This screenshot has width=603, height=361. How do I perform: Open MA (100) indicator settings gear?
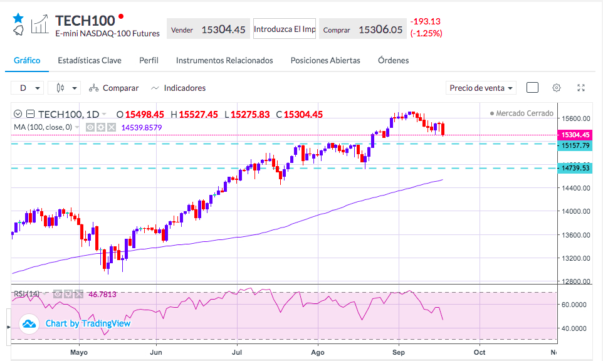pyautogui.click(x=101, y=127)
